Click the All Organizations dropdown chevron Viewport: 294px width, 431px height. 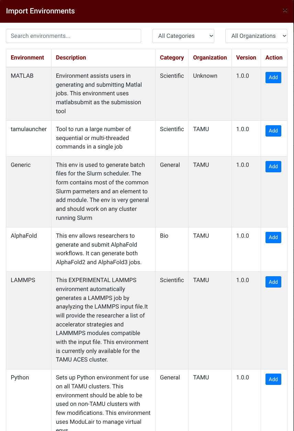click(x=284, y=36)
